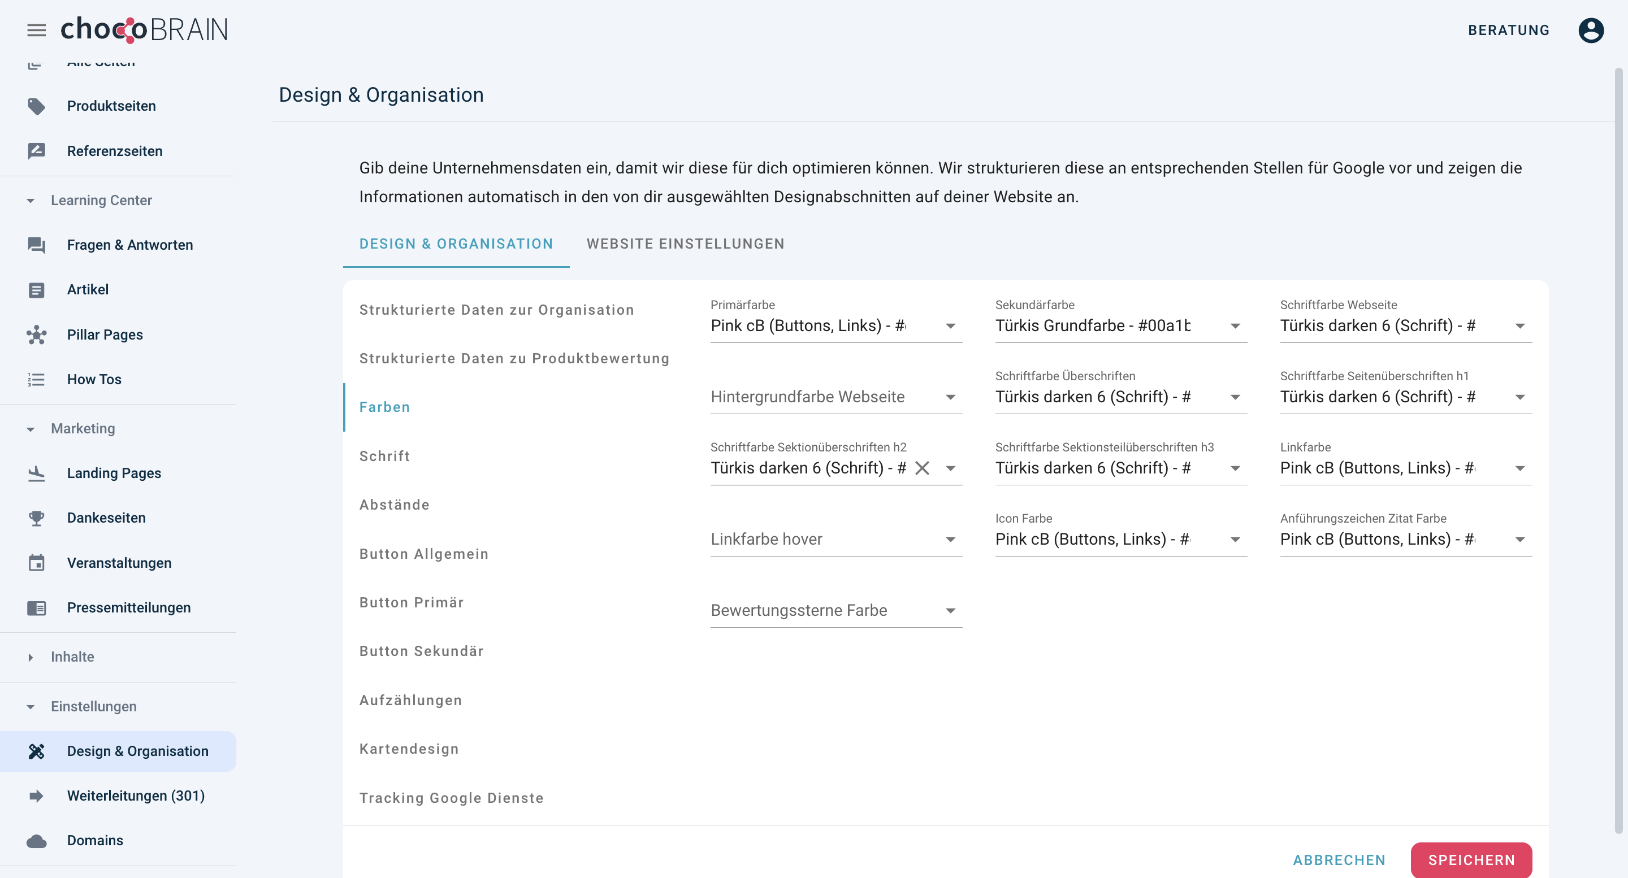Screen dimensions: 1628x878
Task: Click the Farben section link
Action: 385,407
